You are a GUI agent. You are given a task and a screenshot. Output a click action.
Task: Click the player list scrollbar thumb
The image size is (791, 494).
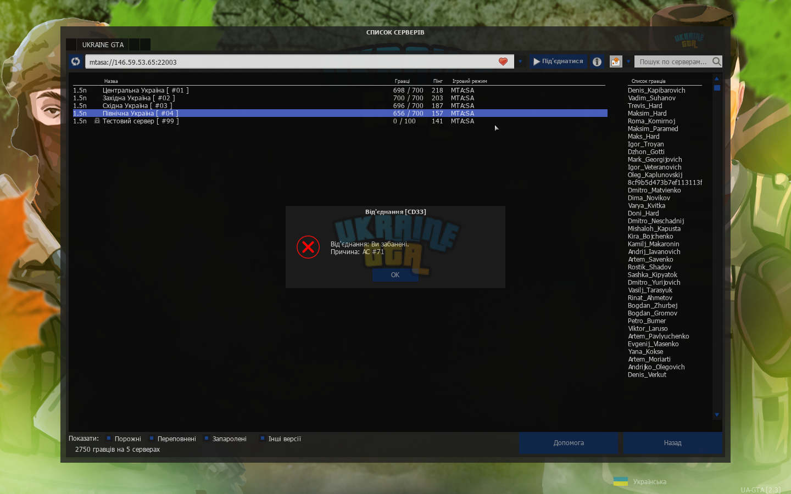click(x=717, y=88)
